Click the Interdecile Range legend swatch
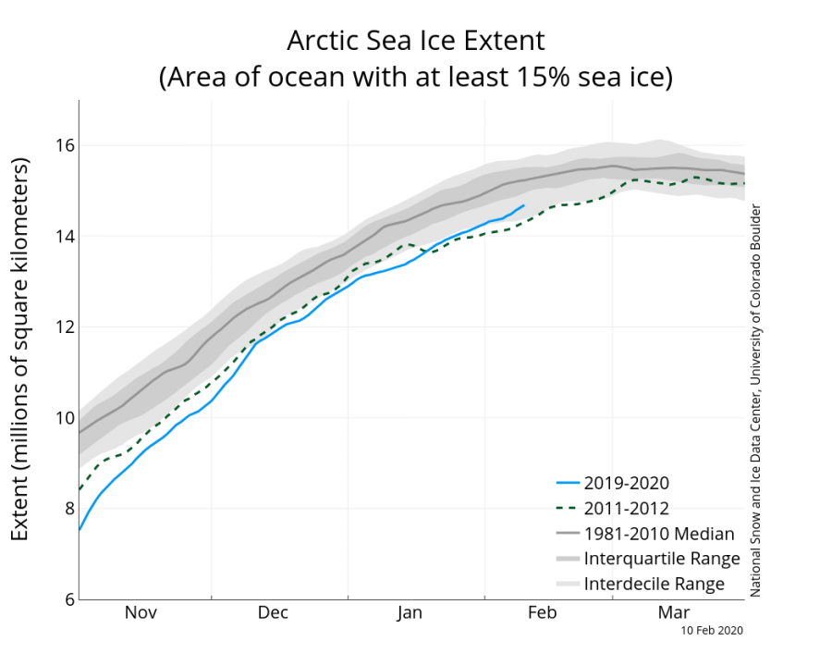Screen dimensions: 832x666 pos(568,584)
